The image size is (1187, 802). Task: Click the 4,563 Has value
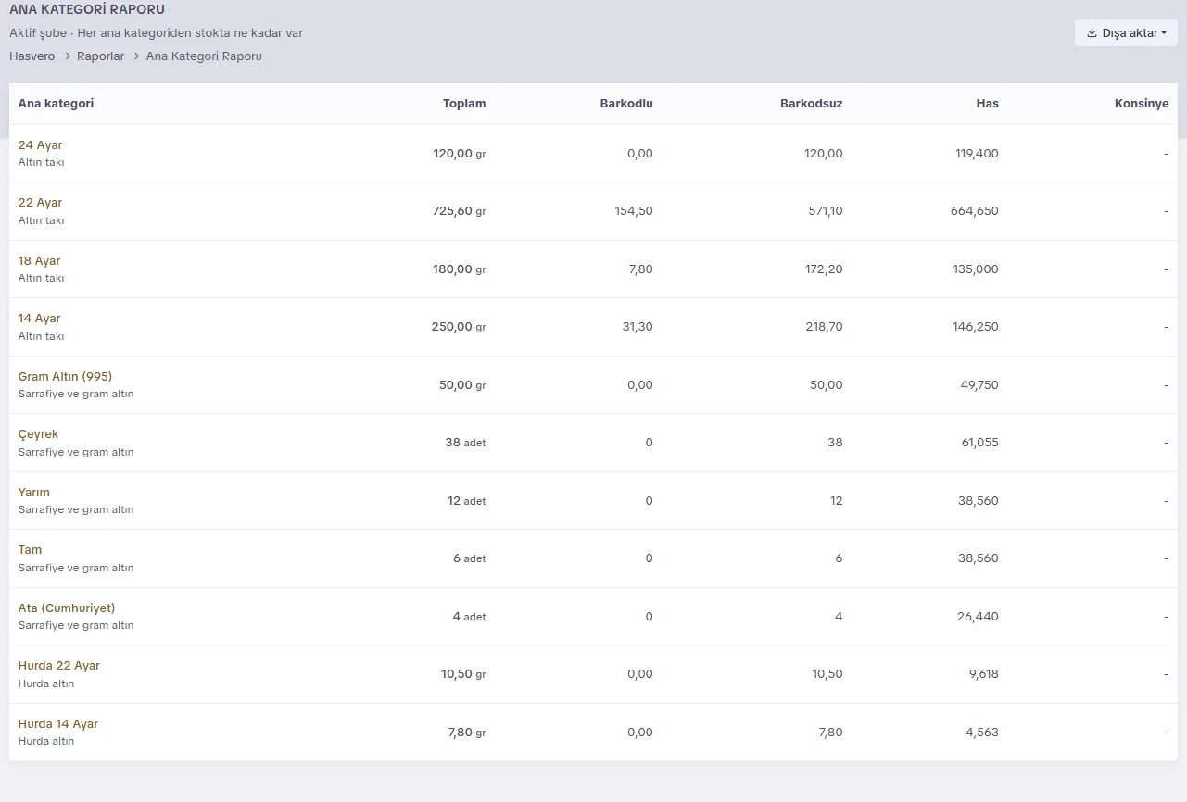click(x=982, y=733)
